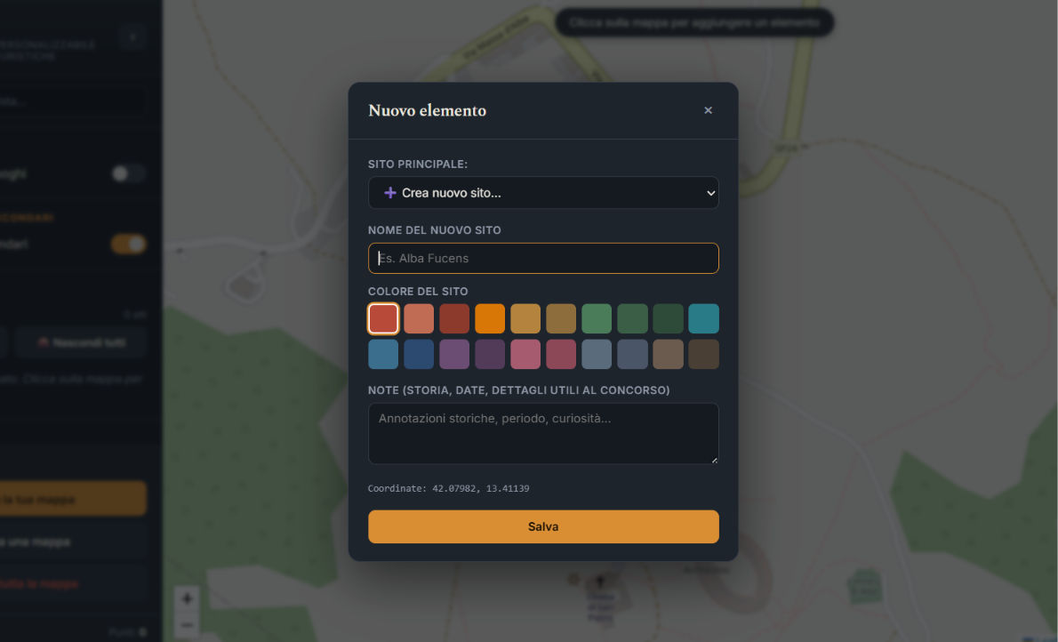Select the dark plum color swatch
This screenshot has width=1058, height=642.
[x=490, y=355]
